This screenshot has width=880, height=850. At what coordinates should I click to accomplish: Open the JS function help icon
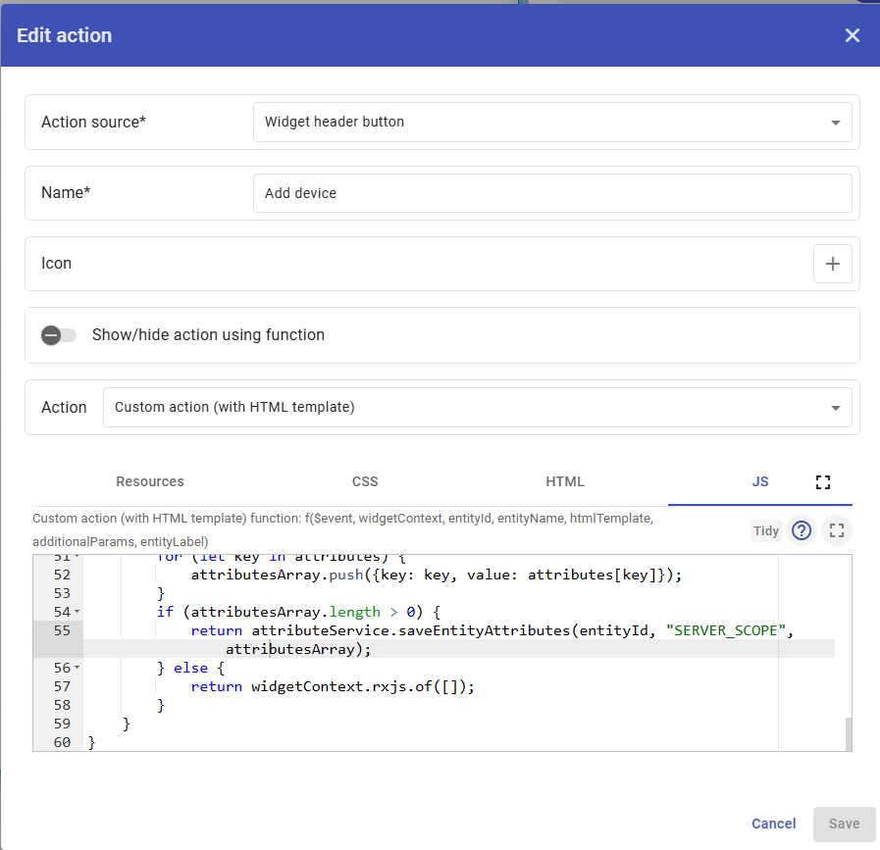tap(802, 530)
